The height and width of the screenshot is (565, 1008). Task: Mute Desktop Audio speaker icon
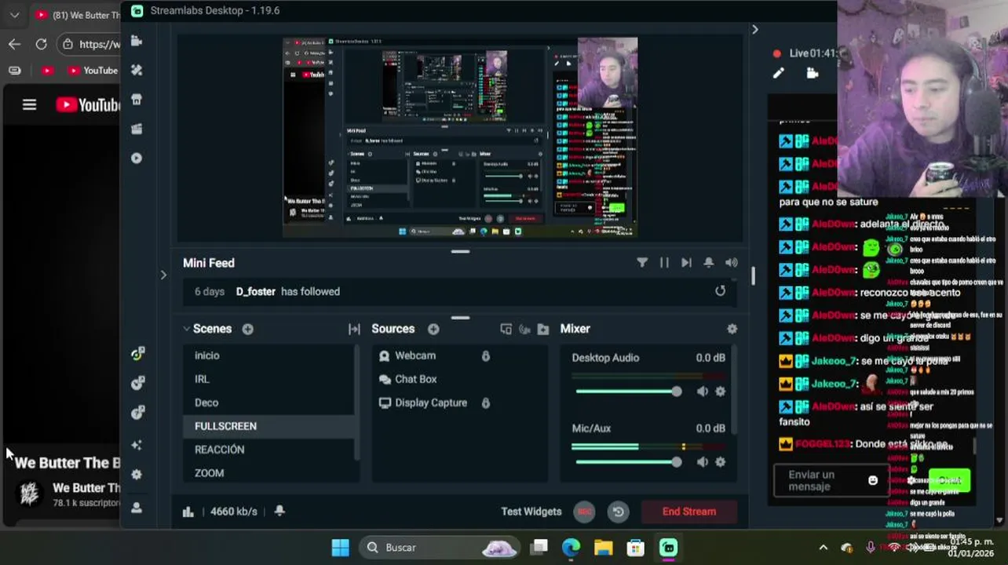703,392
